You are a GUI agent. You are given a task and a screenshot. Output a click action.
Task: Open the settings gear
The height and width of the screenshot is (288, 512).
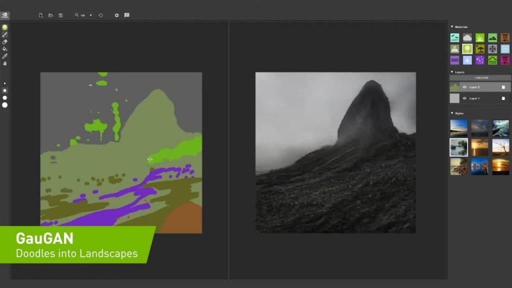tap(116, 15)
